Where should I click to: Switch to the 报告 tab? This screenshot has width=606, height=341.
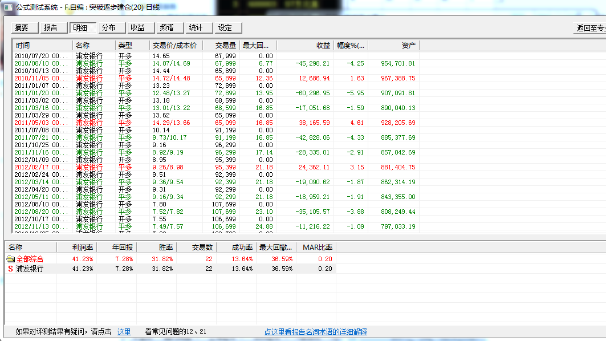[x=54, y=28]
